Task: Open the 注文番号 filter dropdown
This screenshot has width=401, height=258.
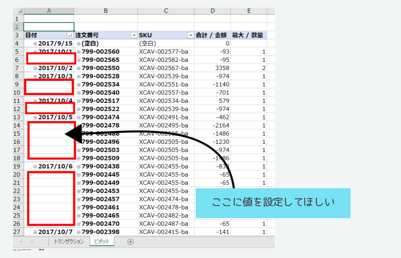Action: coord(134,35)
